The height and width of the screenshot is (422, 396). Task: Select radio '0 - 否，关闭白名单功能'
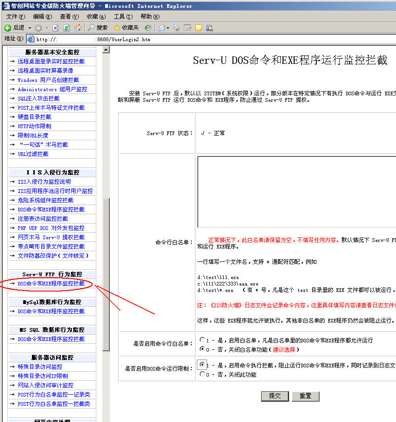tap(202, 349)
